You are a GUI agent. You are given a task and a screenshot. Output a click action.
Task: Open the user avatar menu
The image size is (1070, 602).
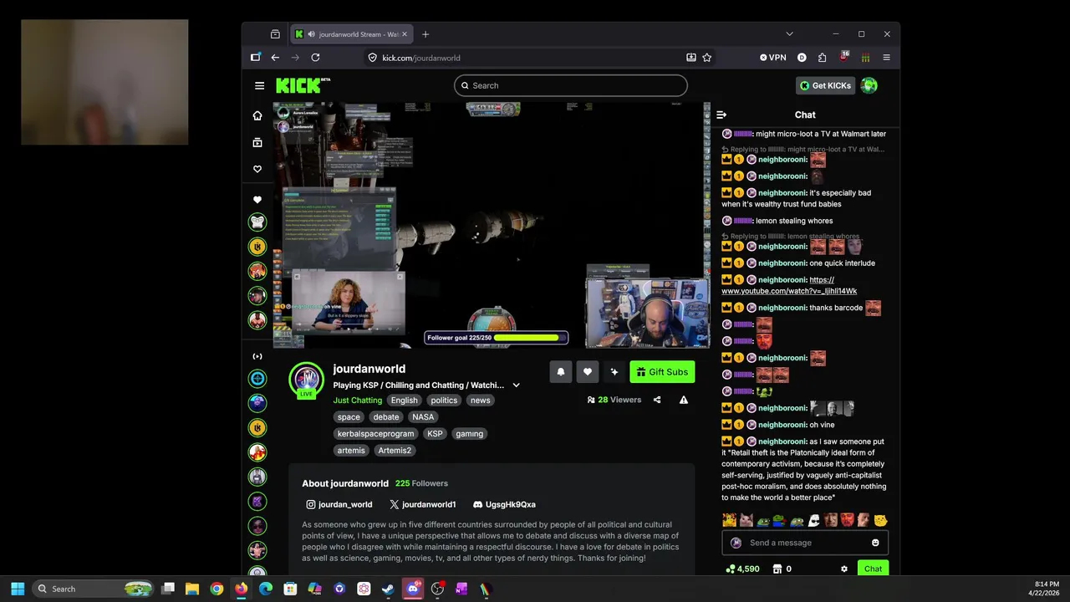click(869, 85)
